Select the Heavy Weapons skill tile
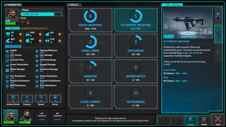 coord(90,20)
